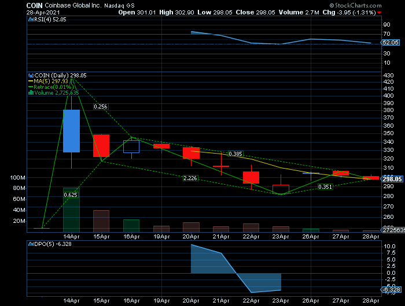Screen dimensions: 405x306
Task: Click the 28-Apr-2021 chart date
Action: tap(43, 12)
